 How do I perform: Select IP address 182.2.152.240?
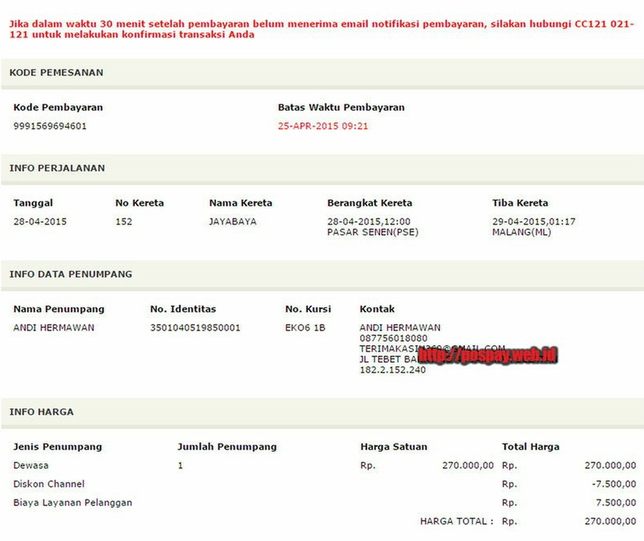393,370
